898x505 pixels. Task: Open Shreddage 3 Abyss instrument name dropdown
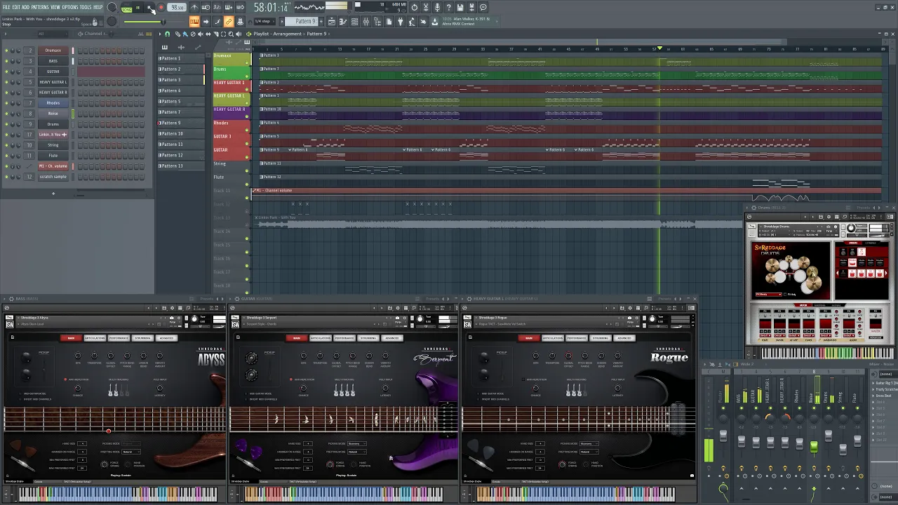(18, 318)
